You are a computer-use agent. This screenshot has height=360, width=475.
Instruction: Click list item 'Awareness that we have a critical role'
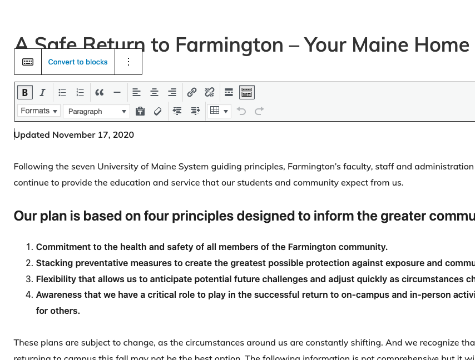255,303
